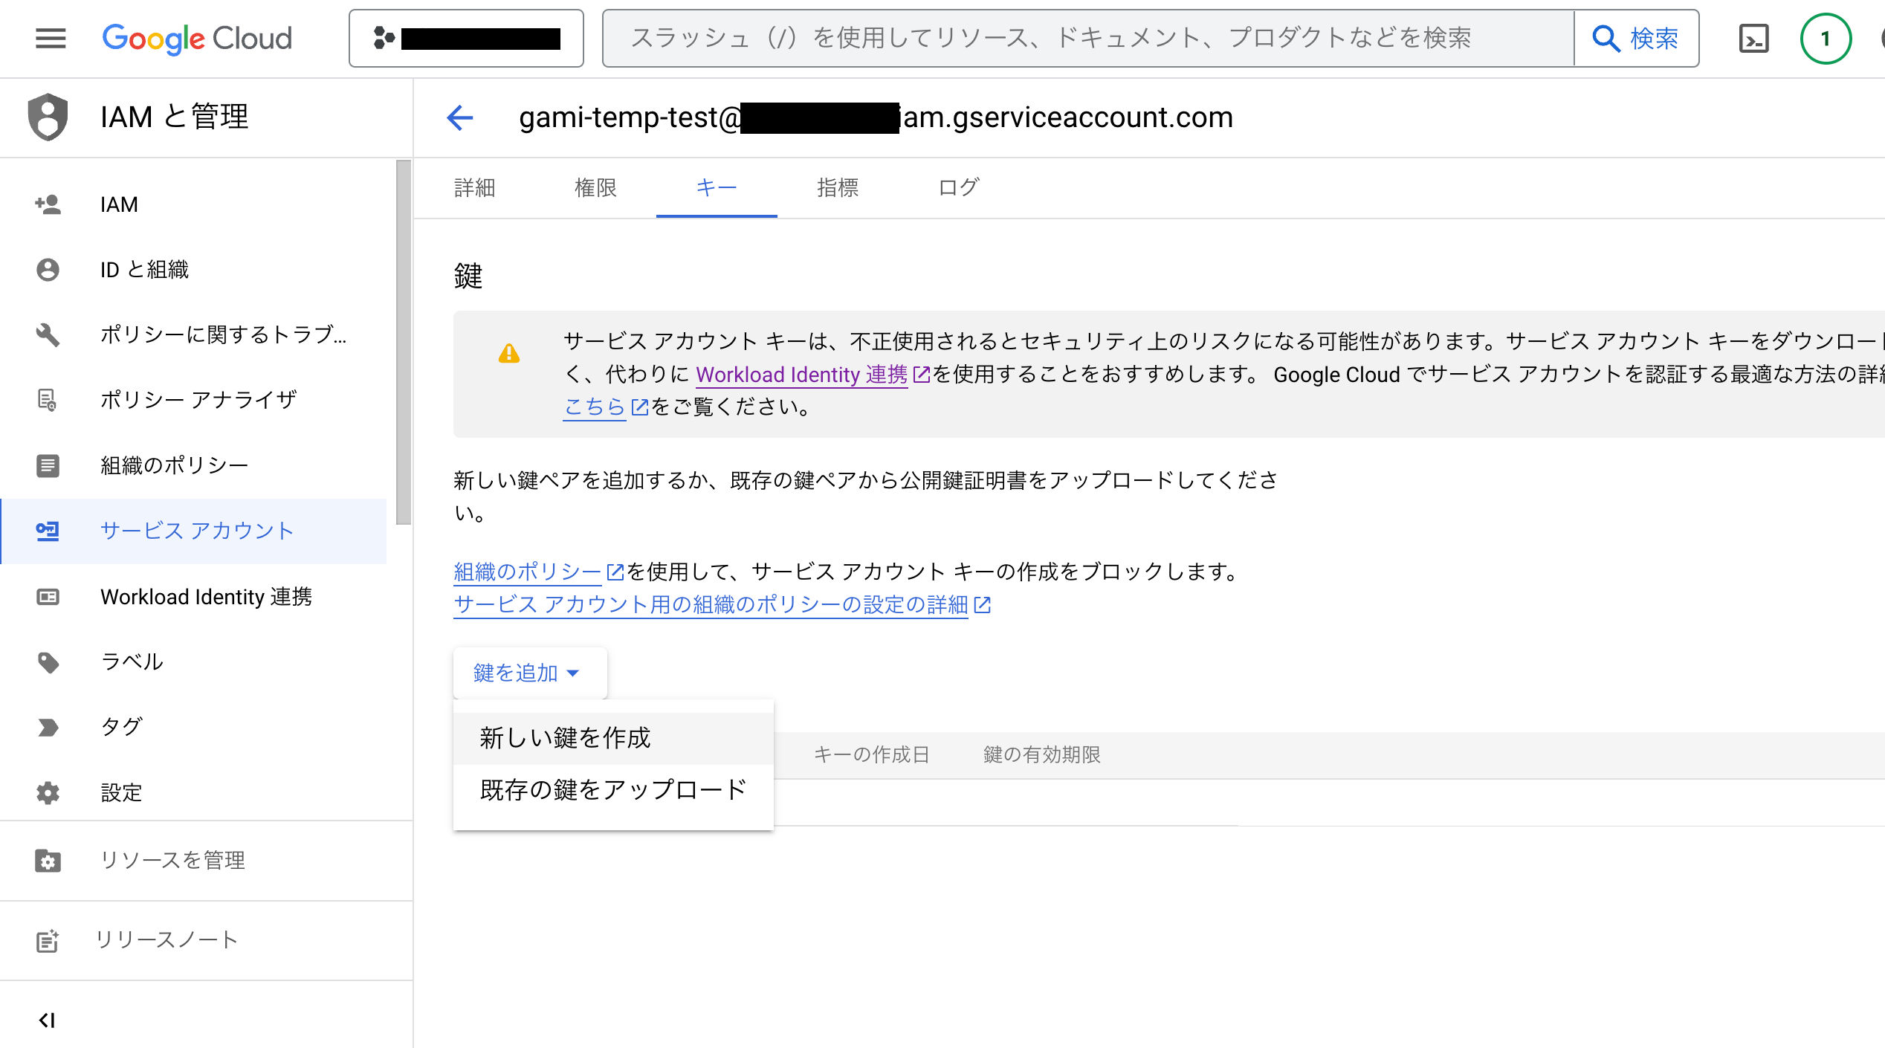The image size is (1885, 1048).
Task: Open the project selector dropdown
Action: pos(466,39)
